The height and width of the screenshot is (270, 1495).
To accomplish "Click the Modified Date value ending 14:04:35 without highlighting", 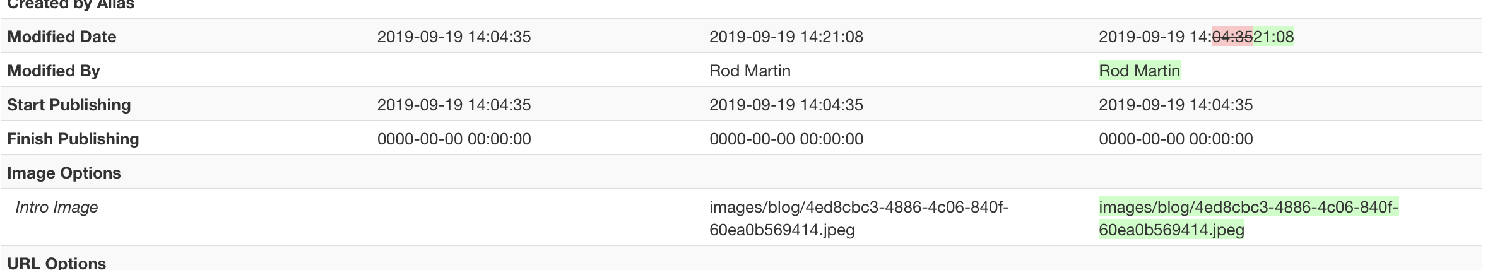I will click(x=454, y=37).
